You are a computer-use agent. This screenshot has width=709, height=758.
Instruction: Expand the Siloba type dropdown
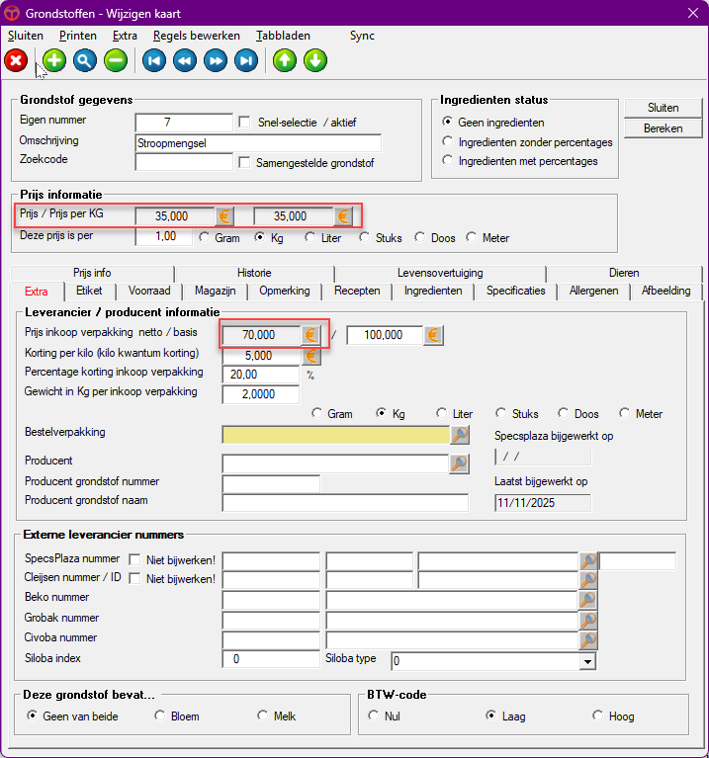[x=587, y=661]
